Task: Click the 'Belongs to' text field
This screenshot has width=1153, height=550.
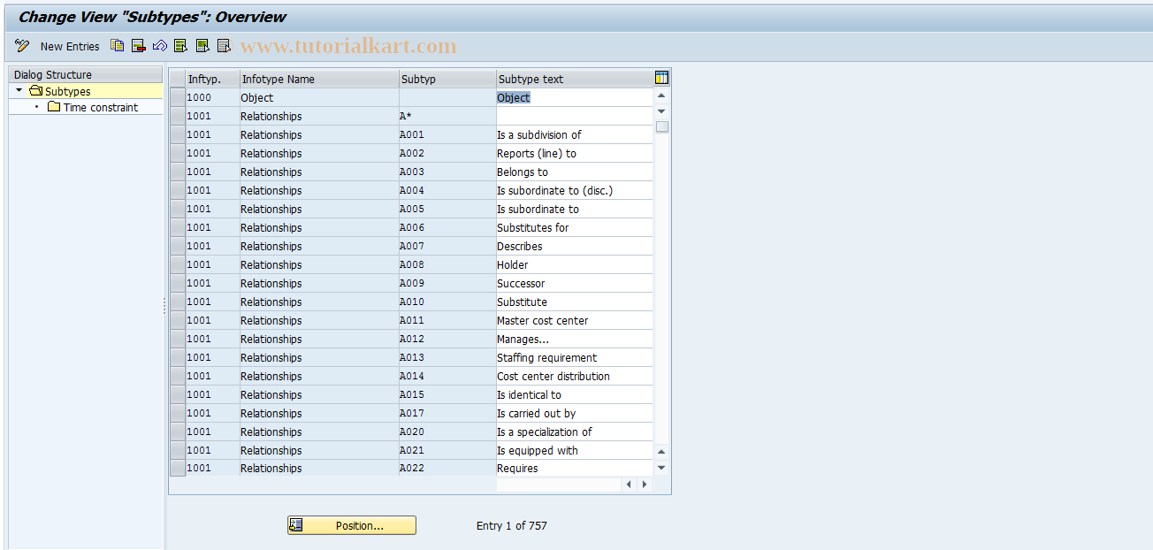Action: click(575, 172)
